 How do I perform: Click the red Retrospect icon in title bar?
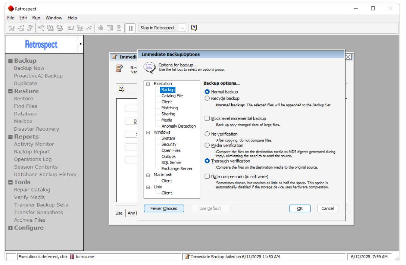[11, 8]
